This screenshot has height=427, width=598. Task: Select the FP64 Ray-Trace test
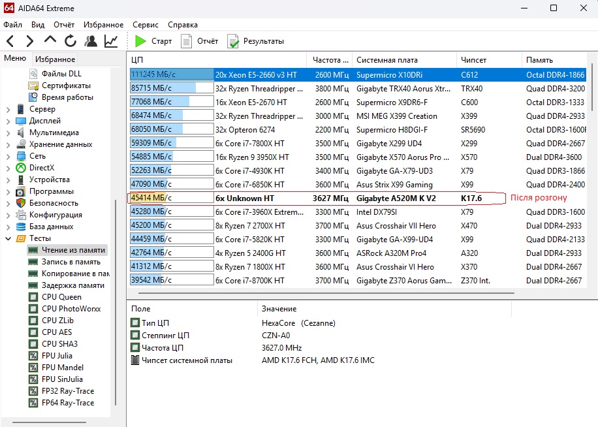click(68, 403)
